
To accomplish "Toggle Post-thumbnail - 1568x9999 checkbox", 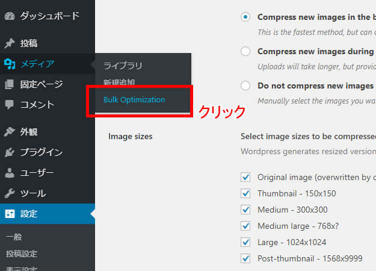I will click(245, 258).
